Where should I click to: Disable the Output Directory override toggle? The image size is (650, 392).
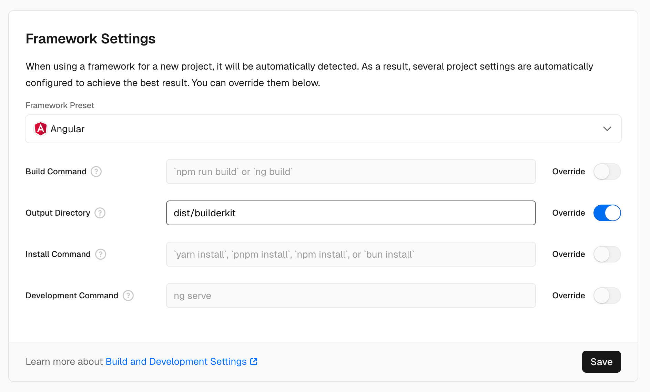[607, 213]
